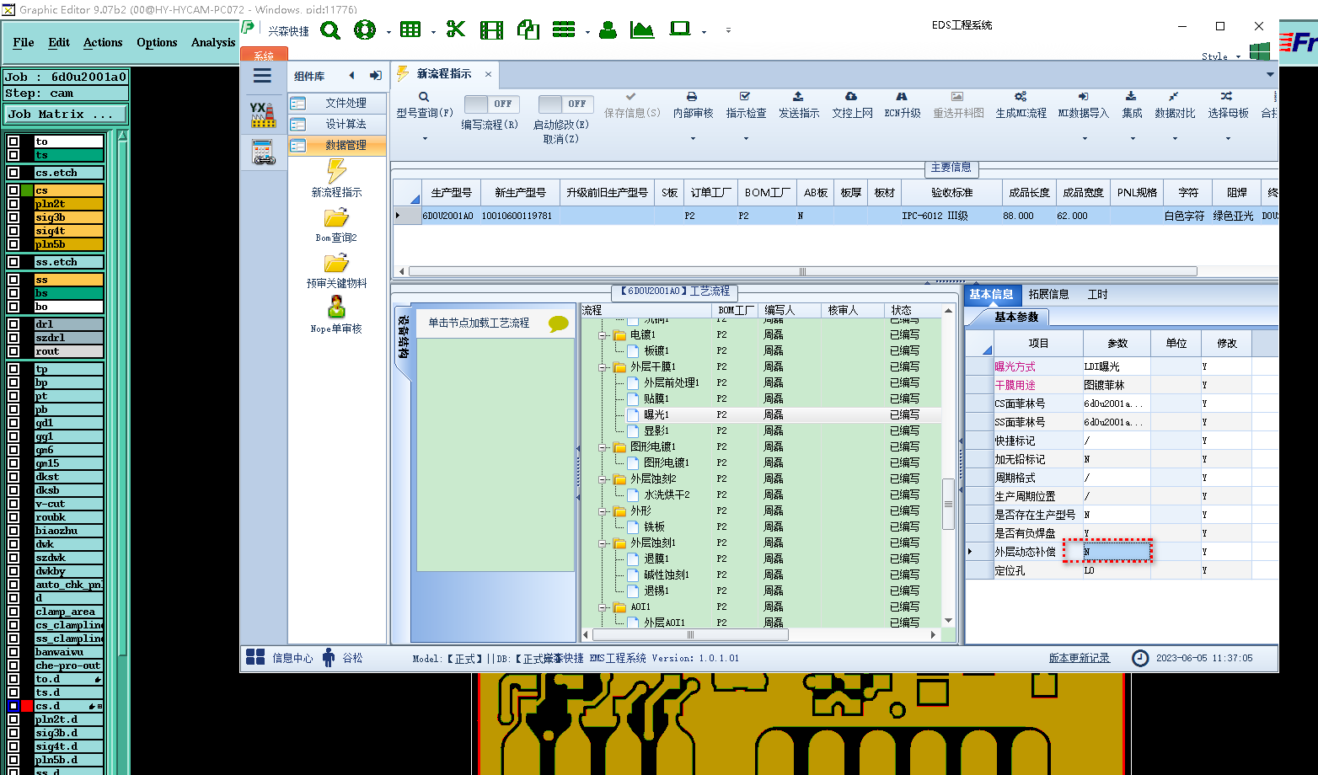1318x775 pixels.
Task: Open dropdown arrow under 选择母板
Action: click(1228, 138)
